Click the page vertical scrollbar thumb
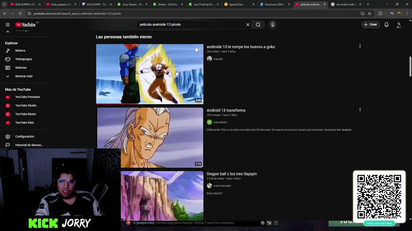412x231 pixels. [410, 66]
